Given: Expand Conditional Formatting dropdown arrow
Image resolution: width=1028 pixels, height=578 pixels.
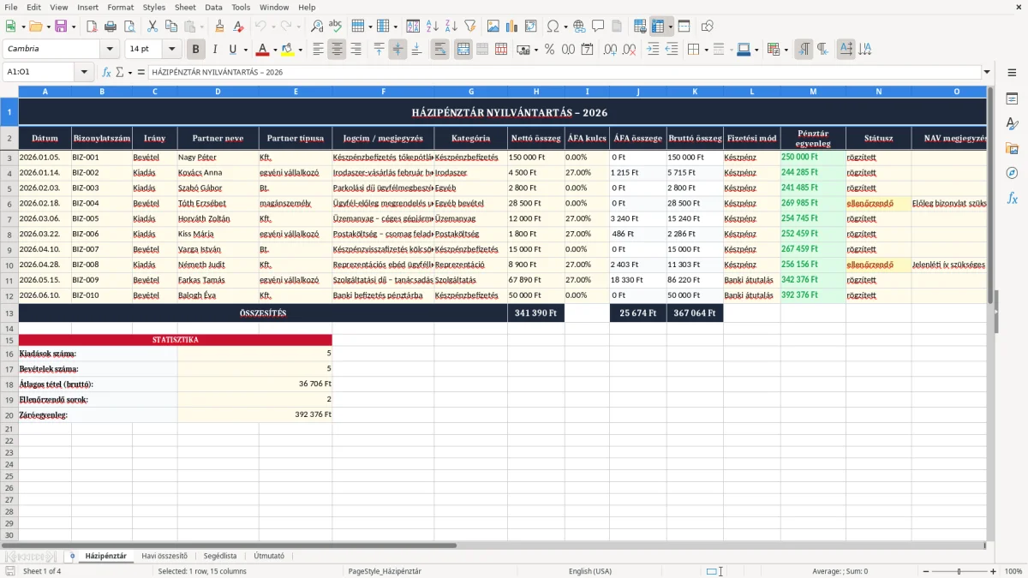Looking at the screenshot, I should (x=786, y=50).
